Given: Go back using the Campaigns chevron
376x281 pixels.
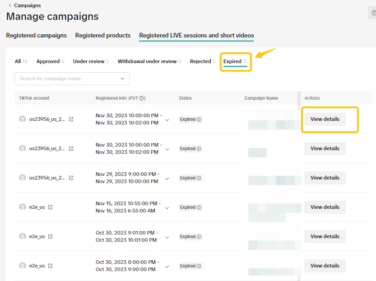Looking at the screenshot, I should [x=10, y=5].
